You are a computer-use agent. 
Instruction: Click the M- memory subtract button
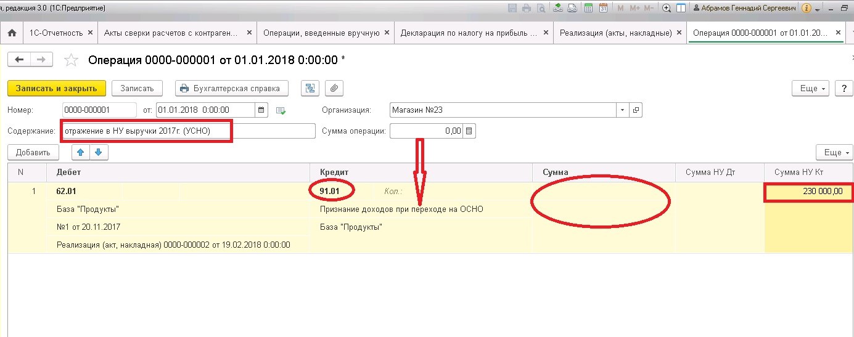point(649,9)
